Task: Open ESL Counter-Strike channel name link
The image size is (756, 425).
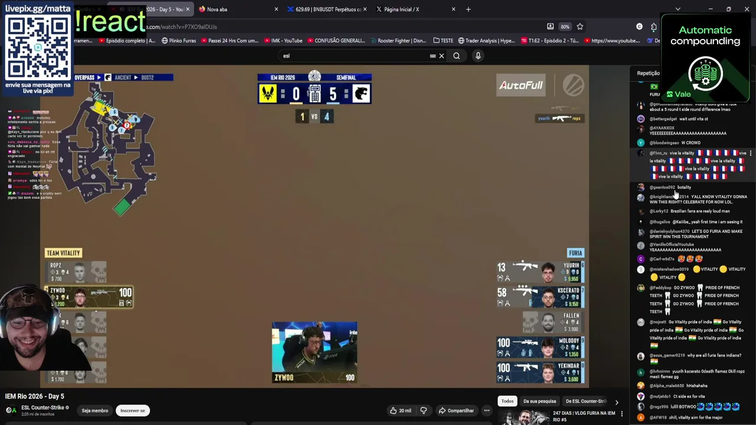Action: pos(43,407)
